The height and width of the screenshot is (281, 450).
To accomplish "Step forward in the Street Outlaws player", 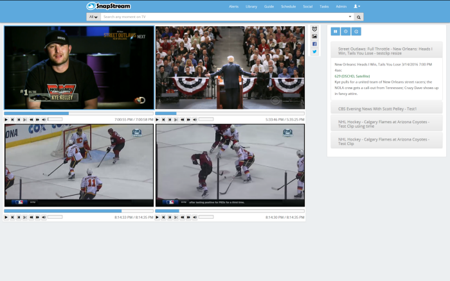I will click(12, 119).
